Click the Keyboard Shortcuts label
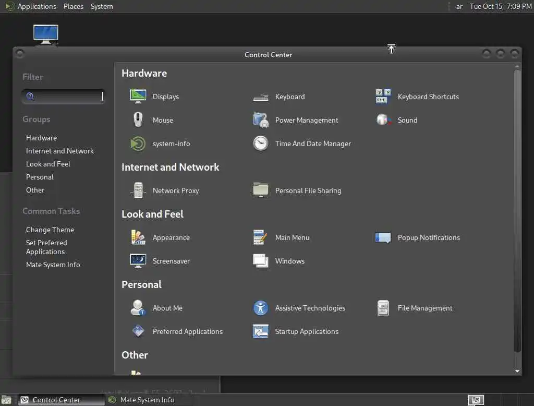The width and height of the screenshot is (534, 406). pos(428,97)
